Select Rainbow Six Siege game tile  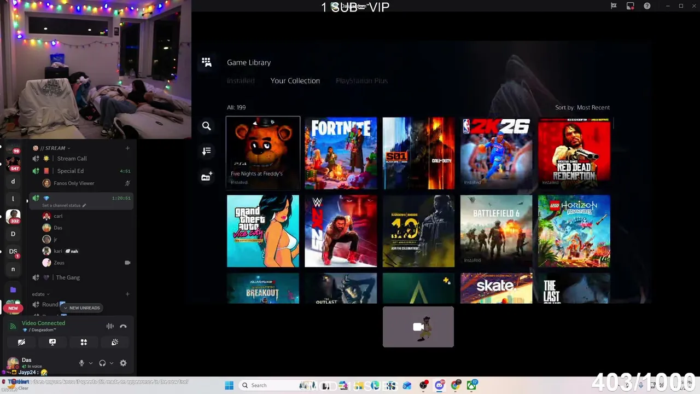click(x=418, y=231)
